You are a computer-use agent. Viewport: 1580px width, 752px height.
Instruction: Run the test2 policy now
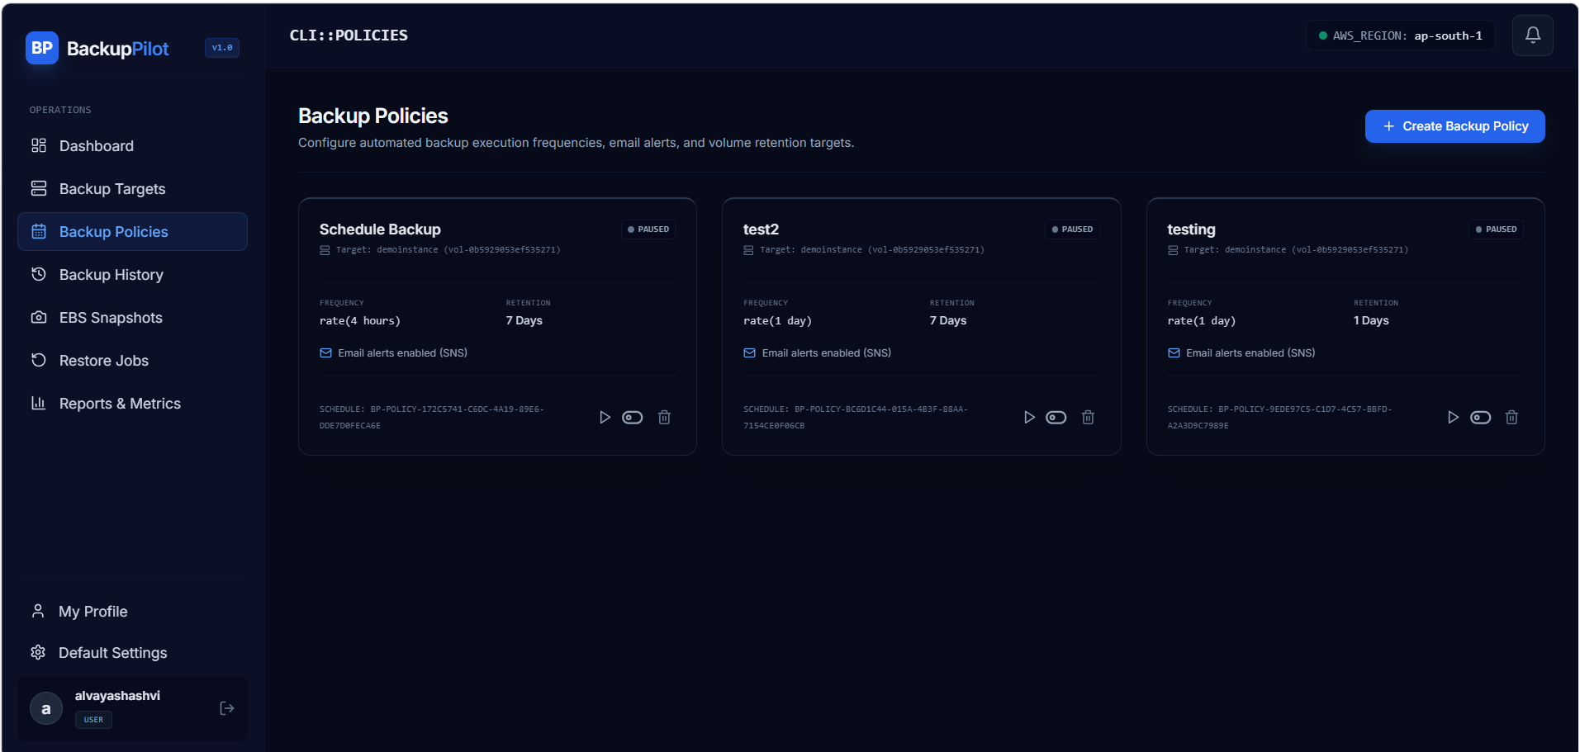[1029, 418]
